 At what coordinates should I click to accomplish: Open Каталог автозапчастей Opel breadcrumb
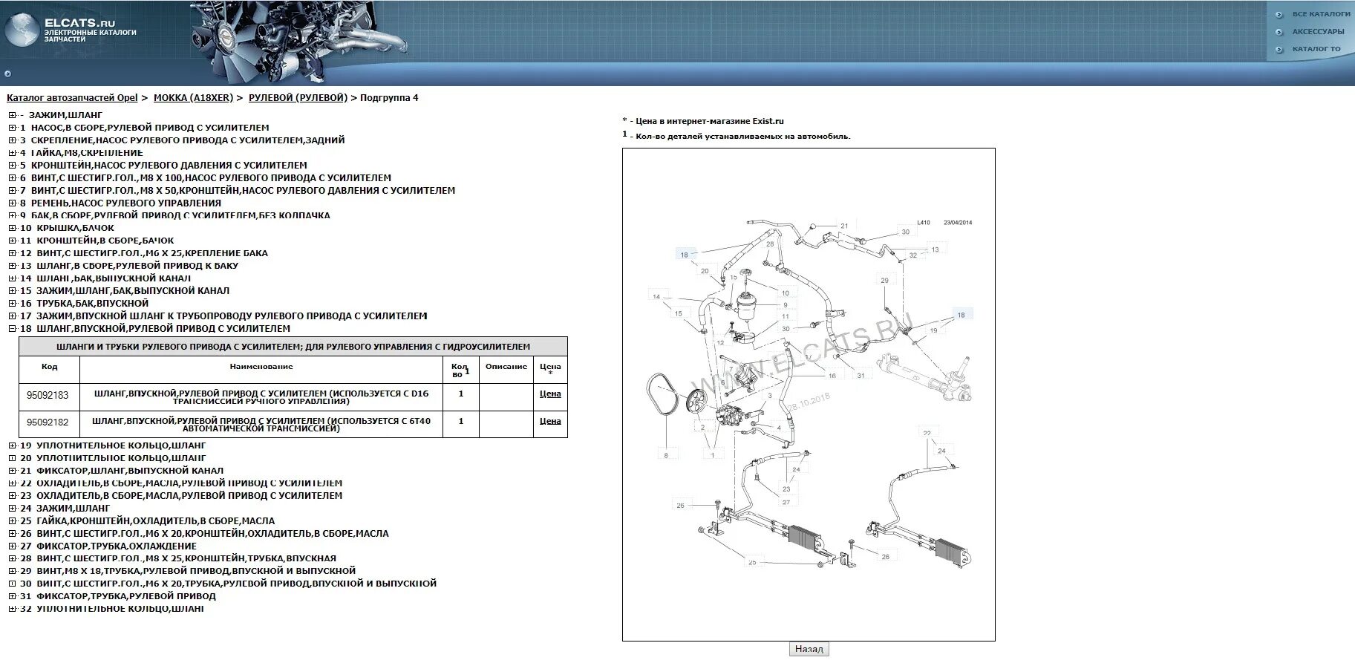pyautogui.click(x=72, y=98)
